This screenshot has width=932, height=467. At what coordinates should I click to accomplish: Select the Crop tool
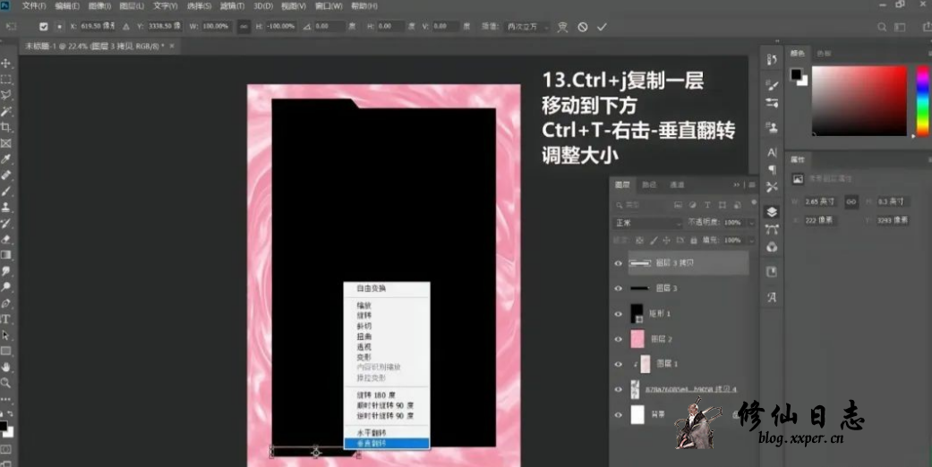click(6, 127)
